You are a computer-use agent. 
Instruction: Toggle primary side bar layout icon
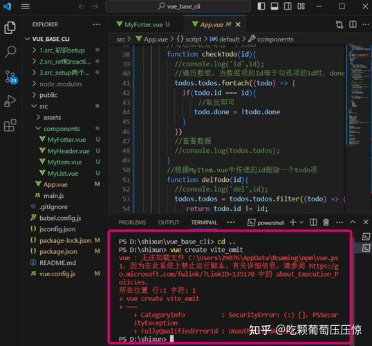click(x=261, y=6)
